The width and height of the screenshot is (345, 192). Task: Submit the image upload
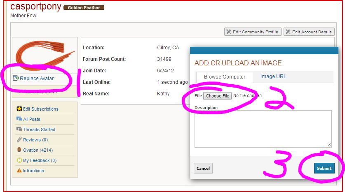[x=324, y=168]
